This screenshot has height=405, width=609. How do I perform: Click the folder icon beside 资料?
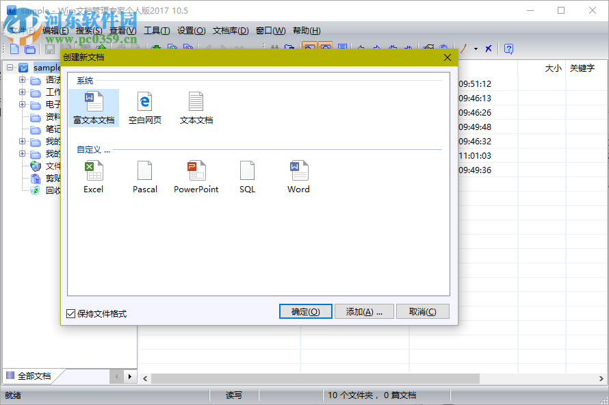click(x=36, y=117)
